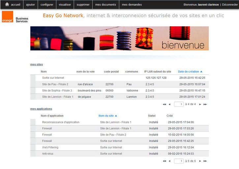Open the supprimer menu
Screen dimensions: 239x169
tap(83, 5)
